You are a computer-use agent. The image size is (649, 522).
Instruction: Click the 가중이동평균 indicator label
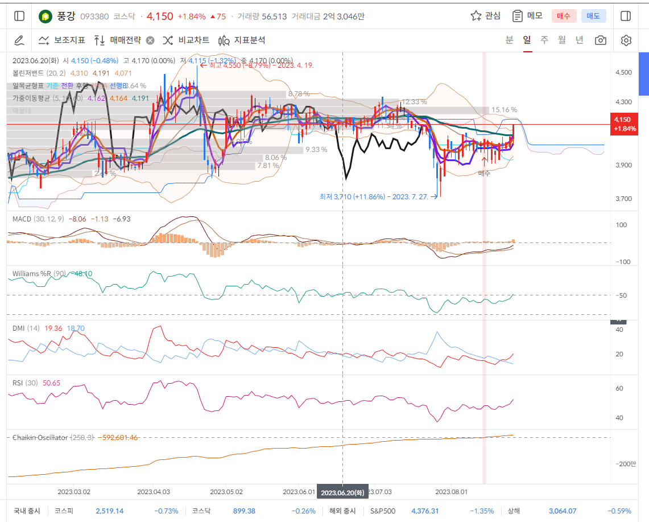pos(31,98)
